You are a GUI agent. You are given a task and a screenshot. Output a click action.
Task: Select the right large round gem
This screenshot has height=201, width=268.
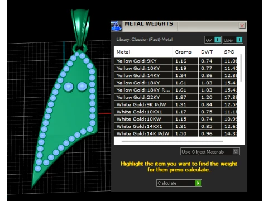click(x=82, y=87)
